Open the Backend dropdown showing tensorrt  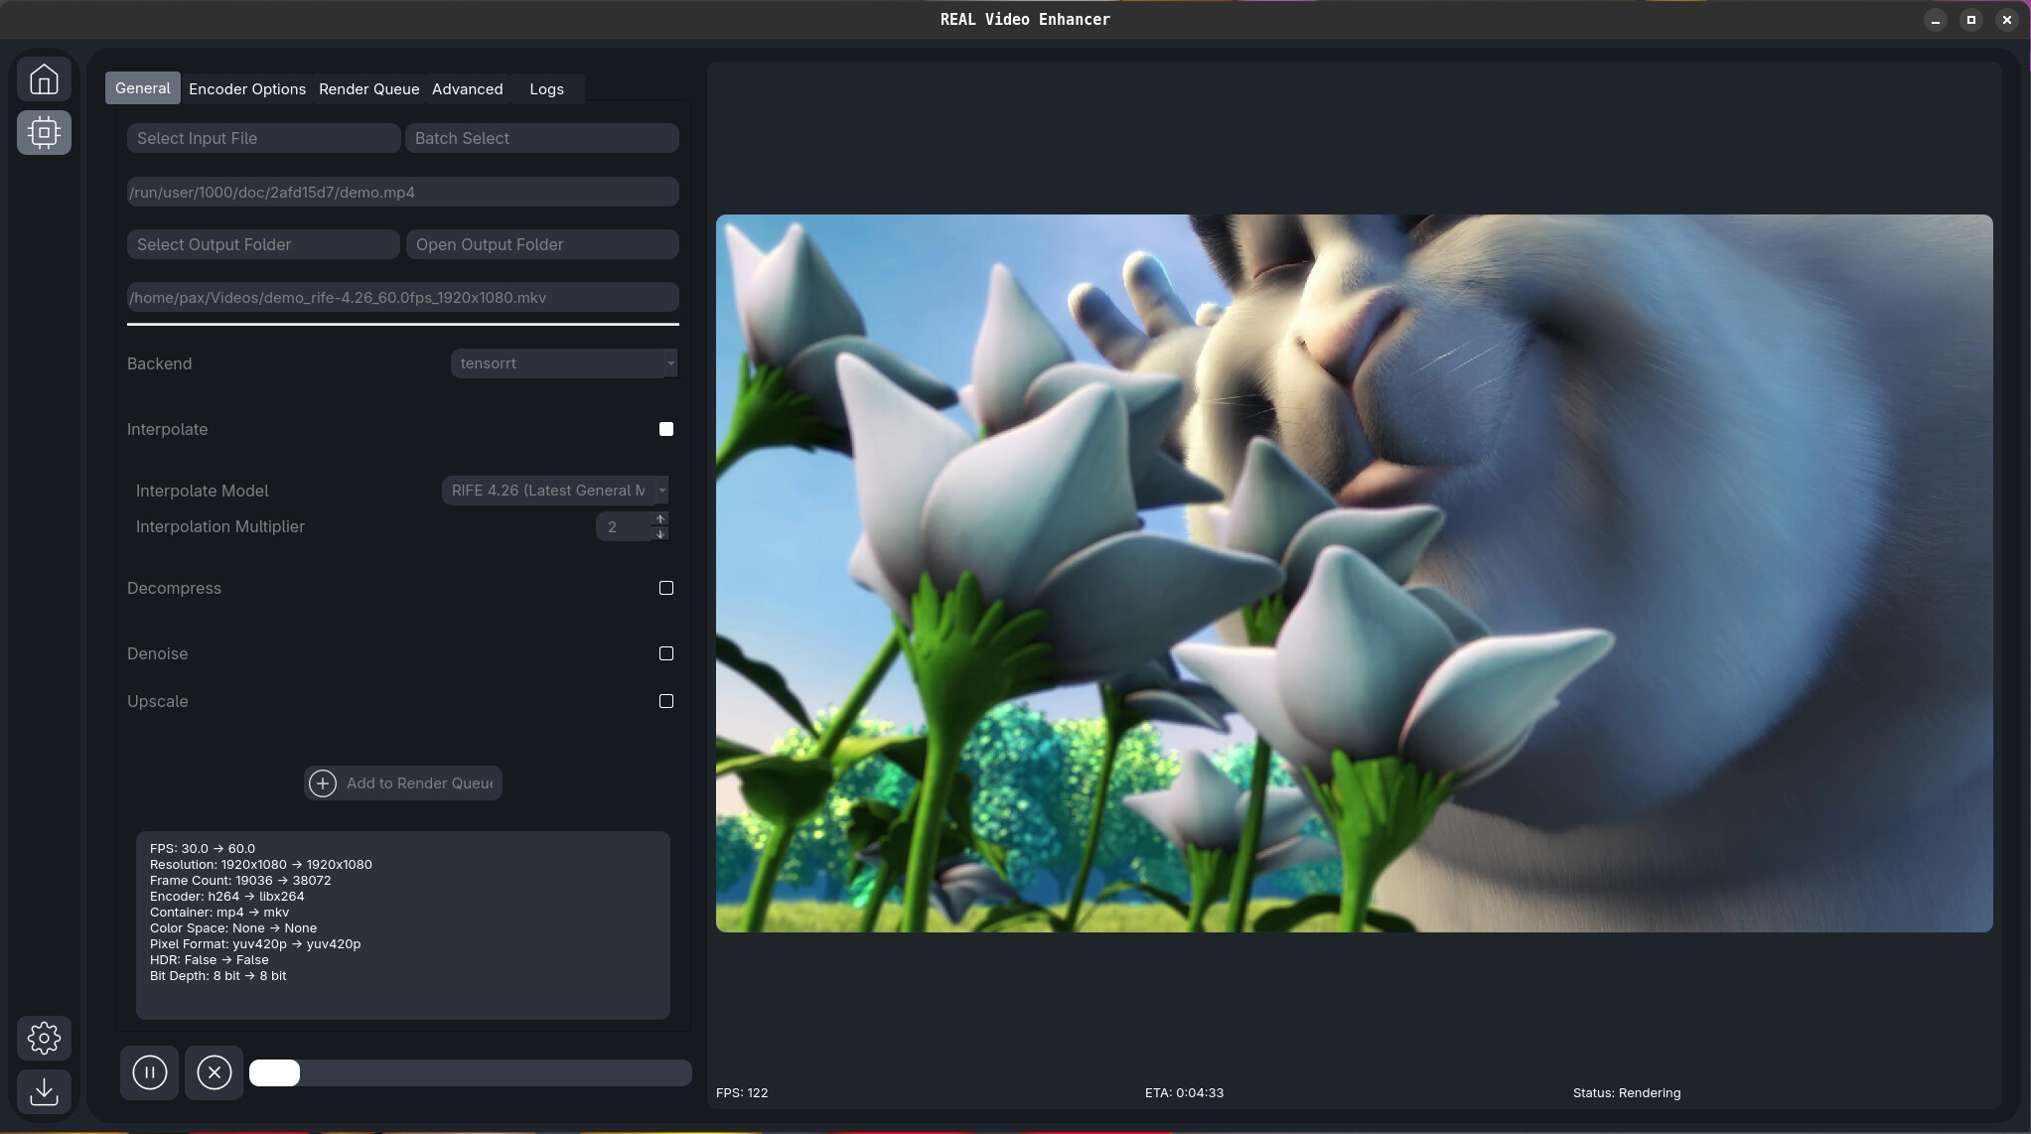[562, 362]
